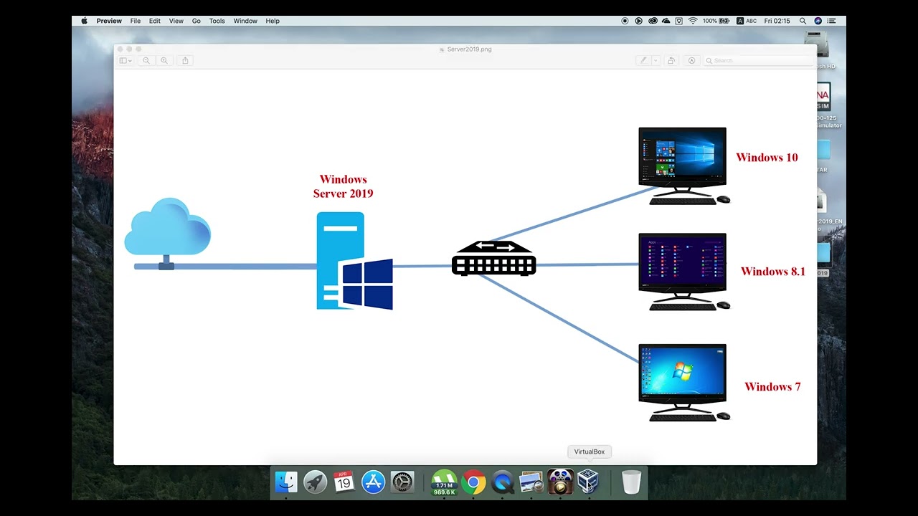Open the File menu
The height and width of the screenshot is (516, 918).
[136, 21]
